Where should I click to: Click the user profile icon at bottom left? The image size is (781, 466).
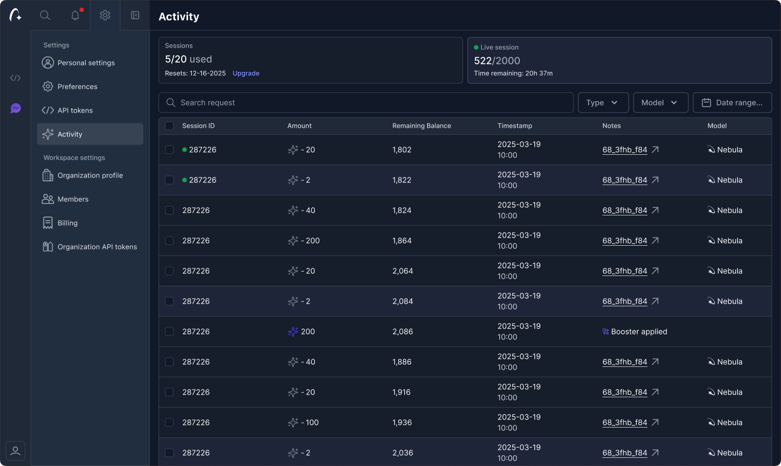click(x=15, y=450)
